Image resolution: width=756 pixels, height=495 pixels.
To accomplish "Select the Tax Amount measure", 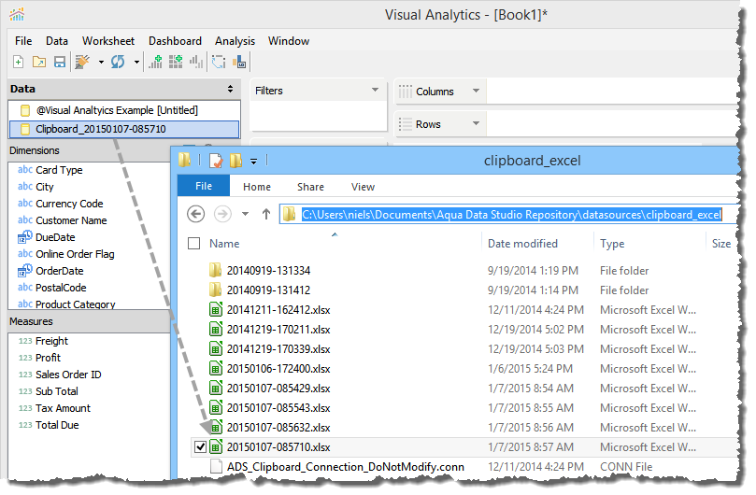I will tap(63, 408).
